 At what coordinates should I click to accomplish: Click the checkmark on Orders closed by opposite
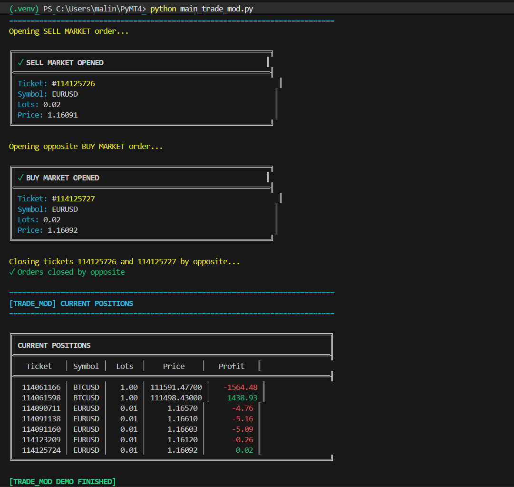coord(12,272)
